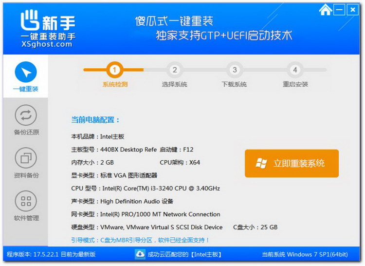Click the 系统检测 step label
Image resolution: width=365 pixels, height=266 pixels.
pos(115,84)
